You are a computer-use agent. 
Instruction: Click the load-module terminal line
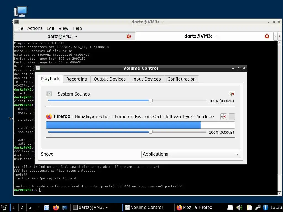98,186
